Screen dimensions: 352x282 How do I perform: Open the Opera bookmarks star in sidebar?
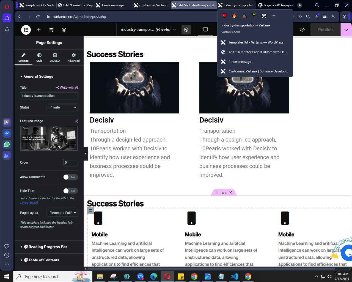click(7, 29)
